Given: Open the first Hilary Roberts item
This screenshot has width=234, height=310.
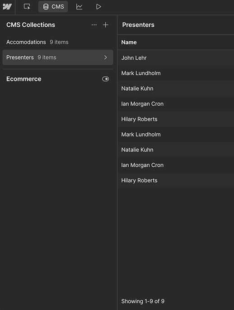Looking at the screenshot, I should tap(176, 119).
